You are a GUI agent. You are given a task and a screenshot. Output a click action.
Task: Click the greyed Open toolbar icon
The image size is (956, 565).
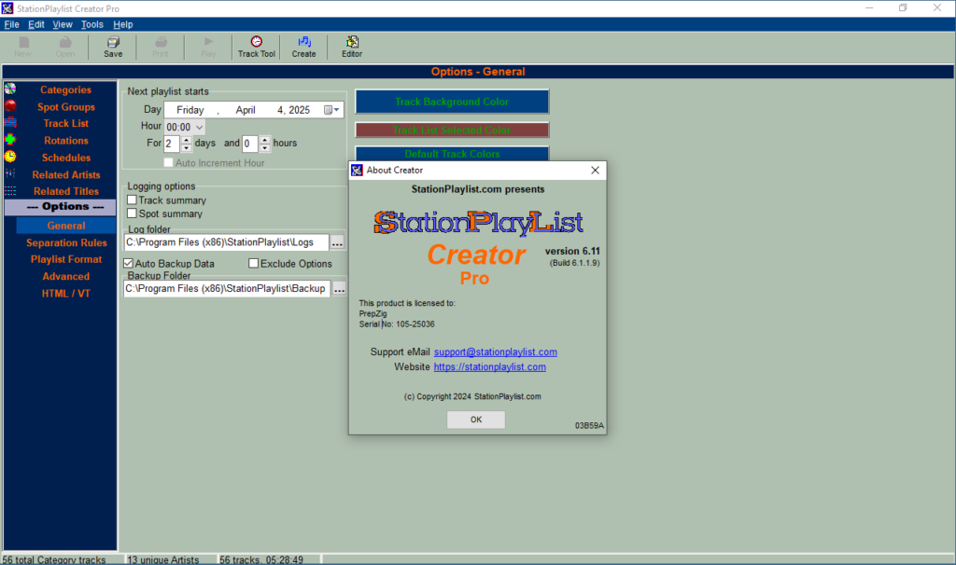click(65, 47)
